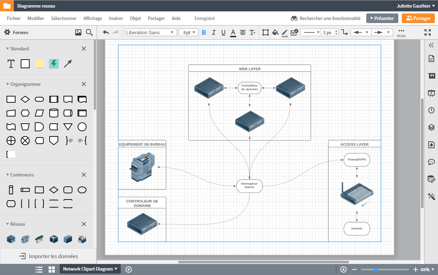Open the fill color bucket tool
The image size is (438, 275).
[275, 32]
